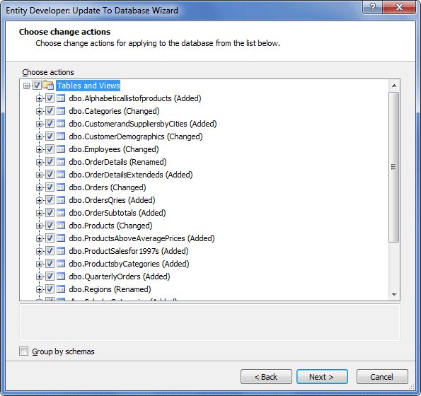Uncheck the dbo.Categories checkbox
This screenshot has width=421, height=396.
[x=50, y=111]
